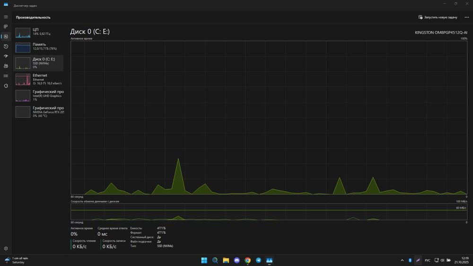Select Intel UHD Graphics GPU item
This screenshot has height=266, width=473.
(39, 96)
